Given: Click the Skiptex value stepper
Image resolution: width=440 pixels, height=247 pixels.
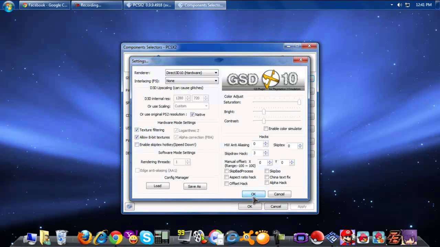Looking at the screenshot, I should pos(300,146).
